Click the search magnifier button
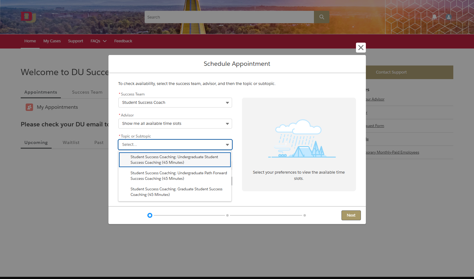 point(322,17)
